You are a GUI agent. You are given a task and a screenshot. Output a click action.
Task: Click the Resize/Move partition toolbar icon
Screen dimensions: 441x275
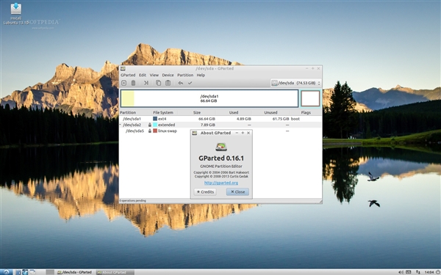tap(146, 83)
